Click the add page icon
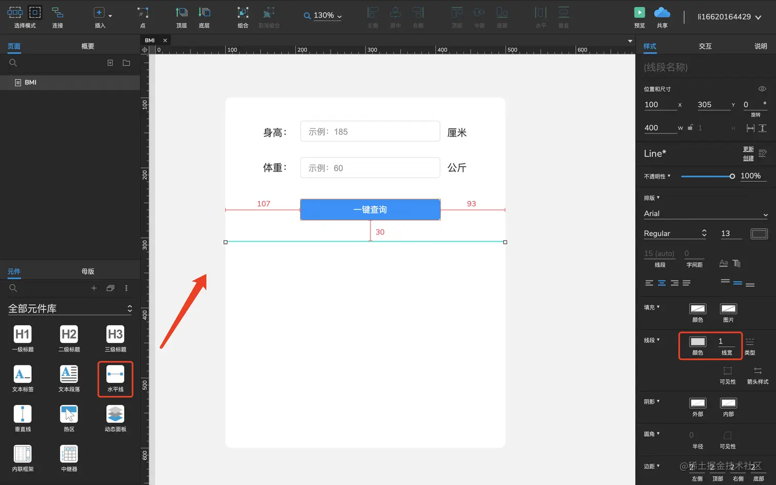The image size is (776, 485). (x=110, y=63)
